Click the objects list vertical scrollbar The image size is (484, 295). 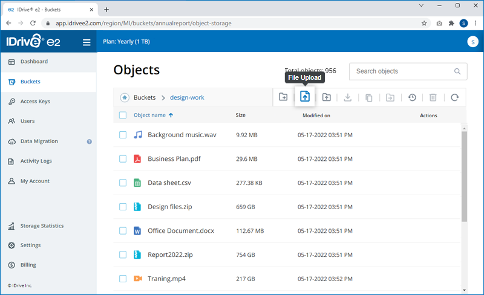pyautogui.click(x=464, y=177)
